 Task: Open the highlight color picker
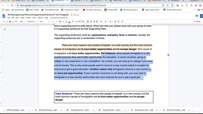pyautogui.click(x=73, y=22)
